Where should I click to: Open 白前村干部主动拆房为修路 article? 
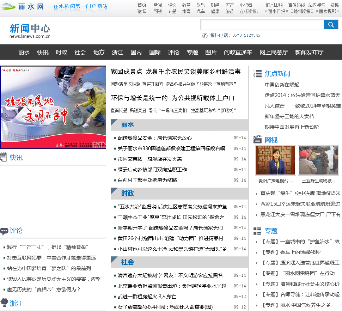(147, 180)
